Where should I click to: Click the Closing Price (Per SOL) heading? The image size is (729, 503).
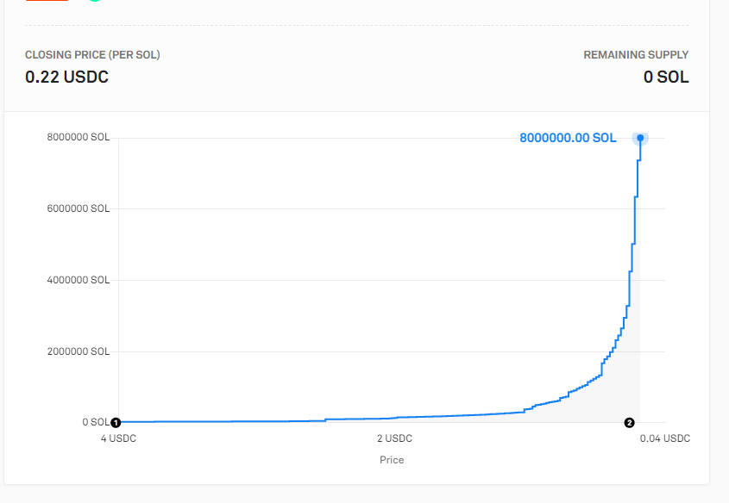point(92,55)
